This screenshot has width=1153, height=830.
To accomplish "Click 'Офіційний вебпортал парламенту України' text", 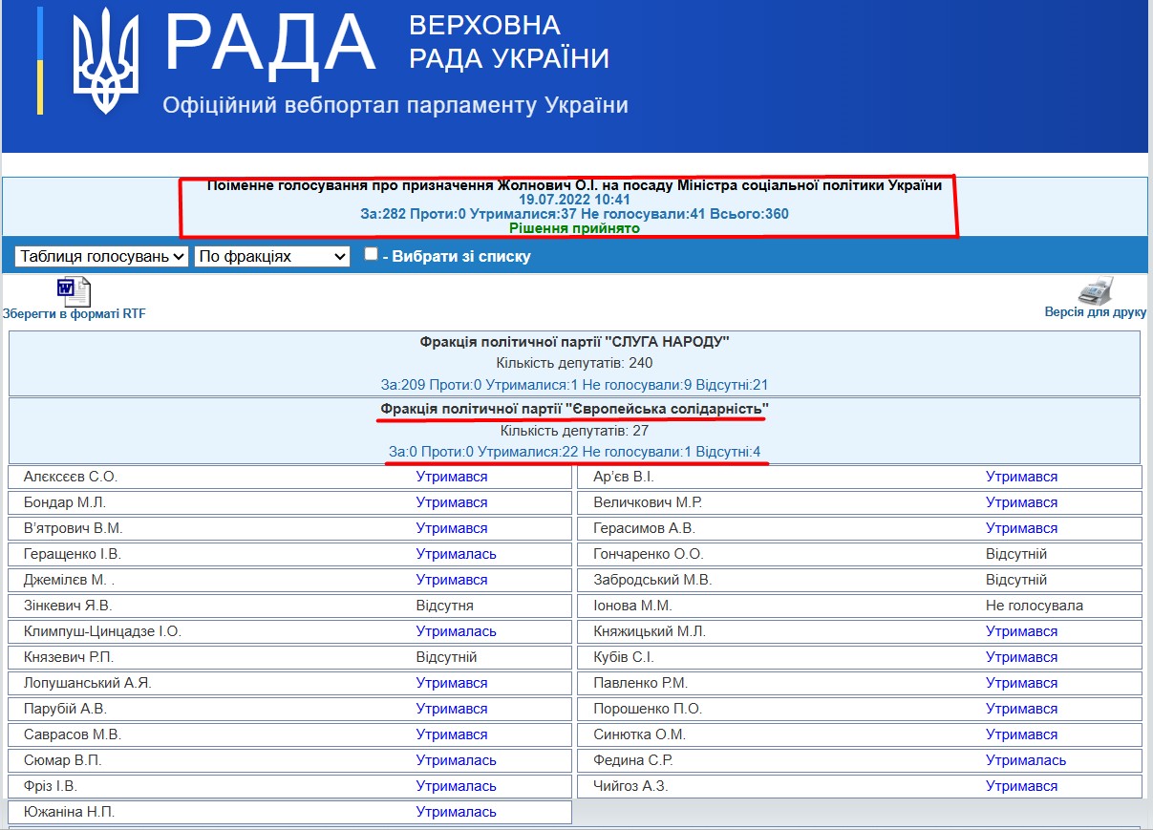I will [395, 105].
